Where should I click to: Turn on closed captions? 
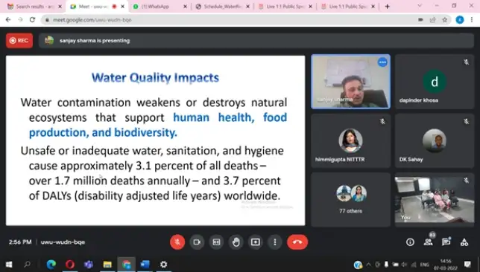[216, 242]
